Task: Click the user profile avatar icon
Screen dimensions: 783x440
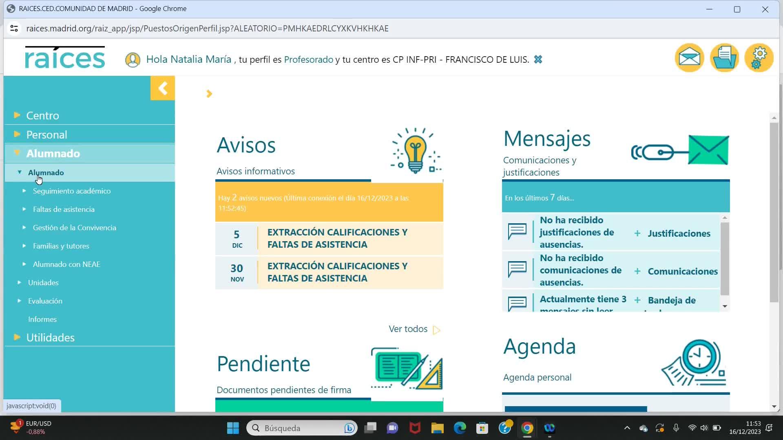Action: click(133, 60)
